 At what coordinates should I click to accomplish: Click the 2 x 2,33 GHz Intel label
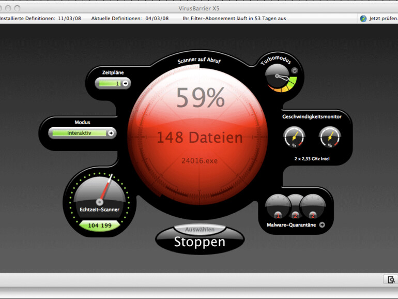click(312, 159)
